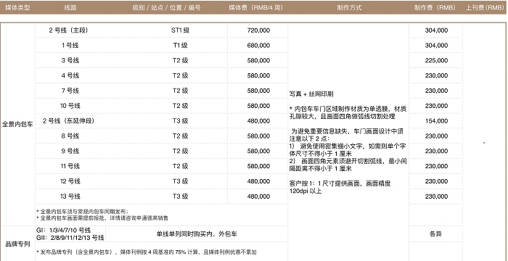Click the 8 号线 line cell

[70, 136]
